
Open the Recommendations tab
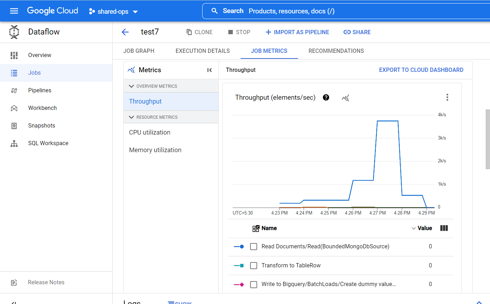pos(336,51)
